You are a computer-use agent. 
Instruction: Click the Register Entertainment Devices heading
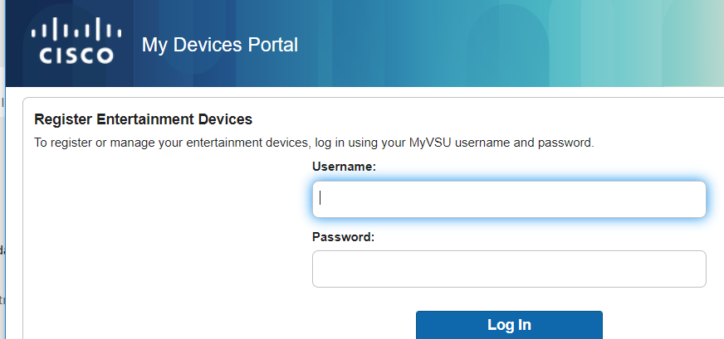point(143,119)
